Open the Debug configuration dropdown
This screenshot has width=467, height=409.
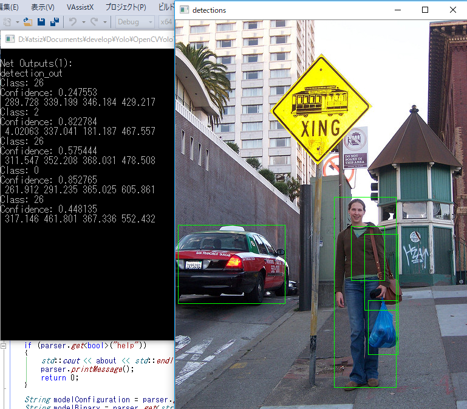click(x=135, y=22)
